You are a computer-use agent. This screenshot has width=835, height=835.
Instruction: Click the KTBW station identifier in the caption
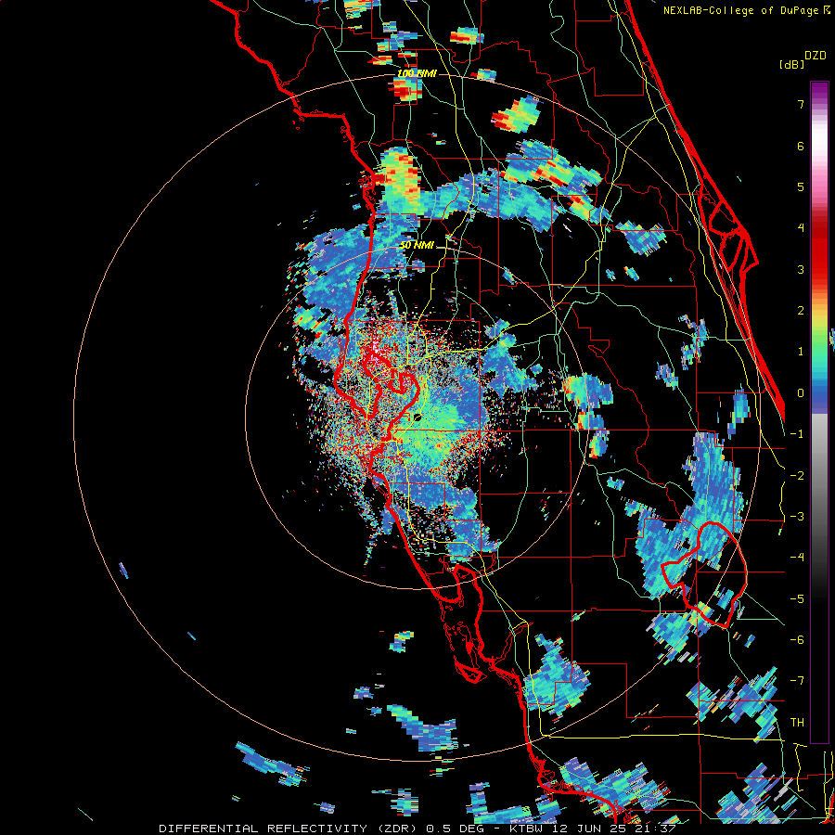pyautogui.click(x=529, y=829)
